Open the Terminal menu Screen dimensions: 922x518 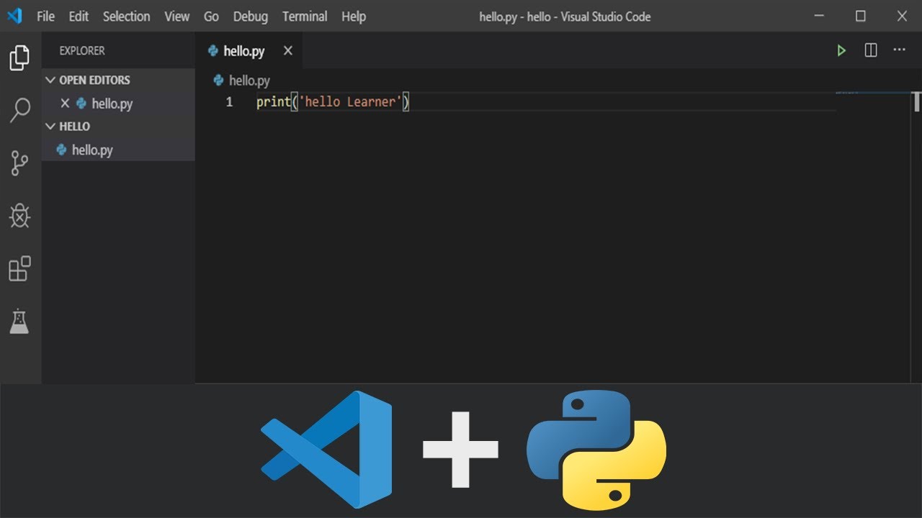pyautogui.click(x=305, y=16)
